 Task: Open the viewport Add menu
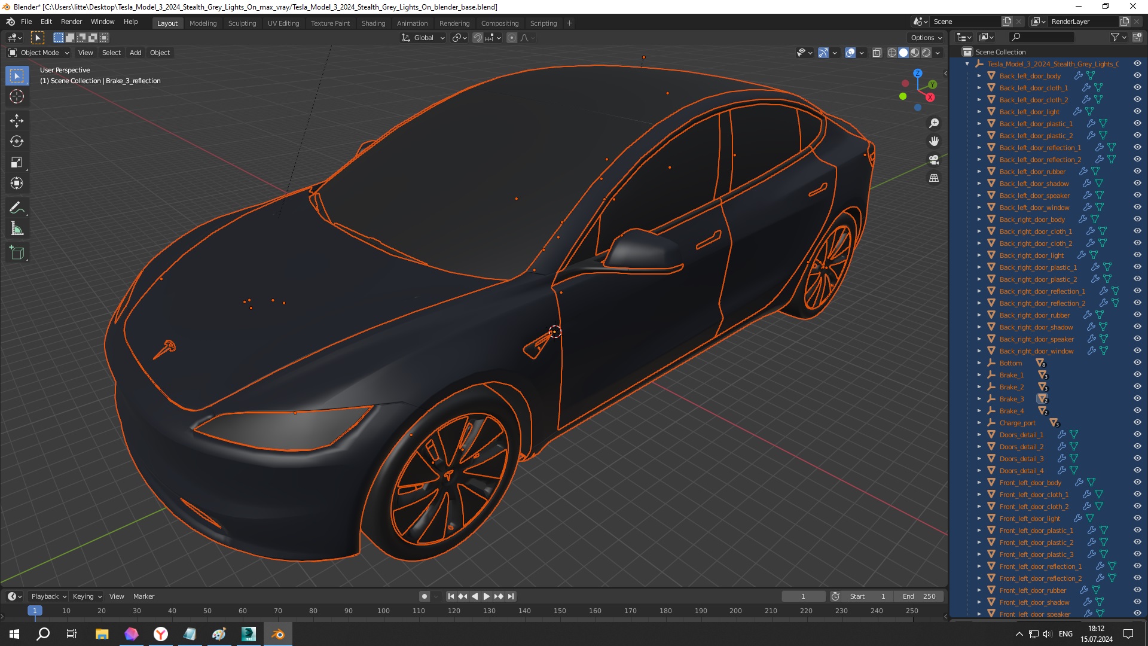pos(136,53)
